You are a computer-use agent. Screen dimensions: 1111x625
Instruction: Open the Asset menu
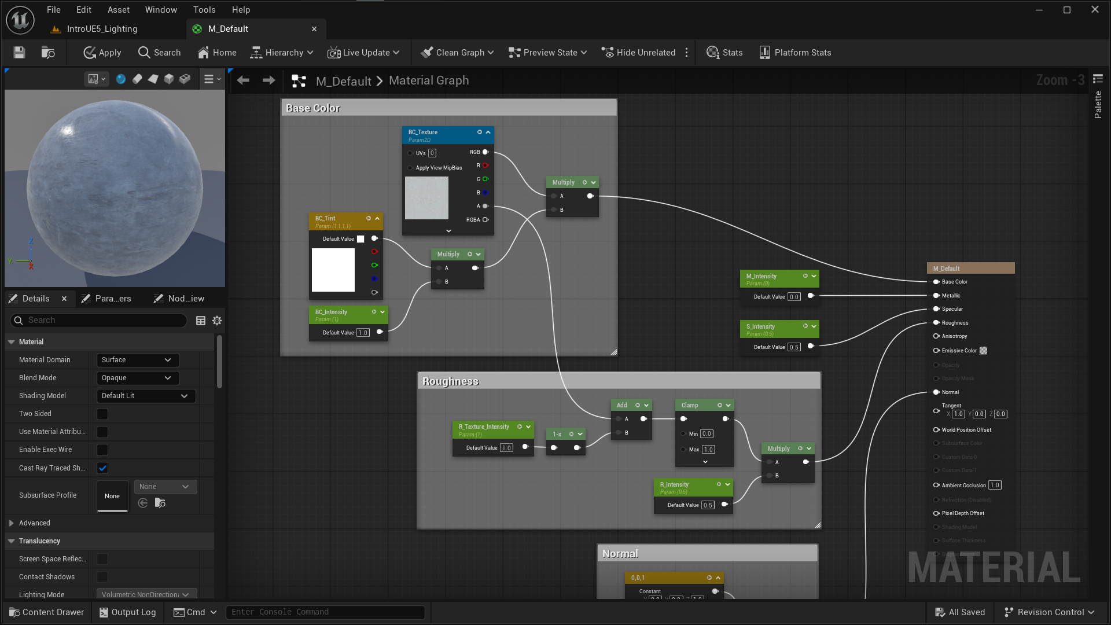(118, 10)
